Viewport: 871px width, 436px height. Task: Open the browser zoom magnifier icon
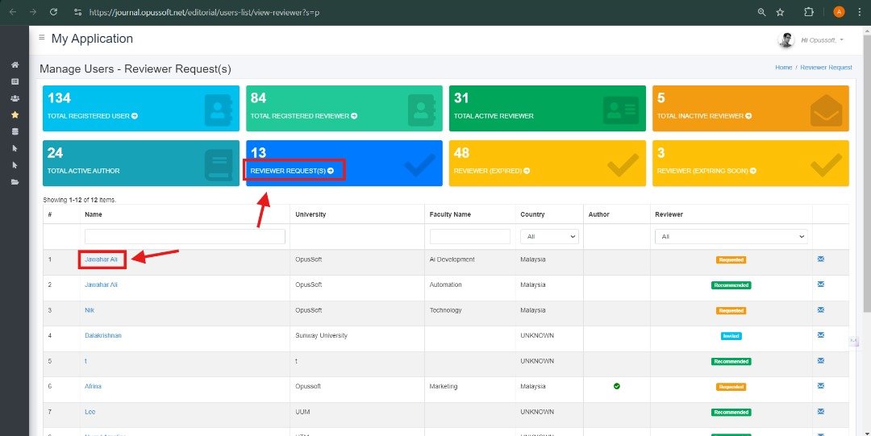[x=761, y=11]
